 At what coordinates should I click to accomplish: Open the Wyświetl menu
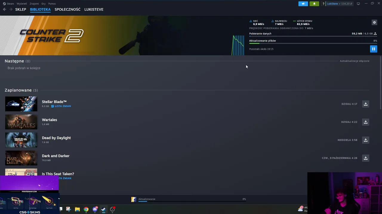pos(22,4)
